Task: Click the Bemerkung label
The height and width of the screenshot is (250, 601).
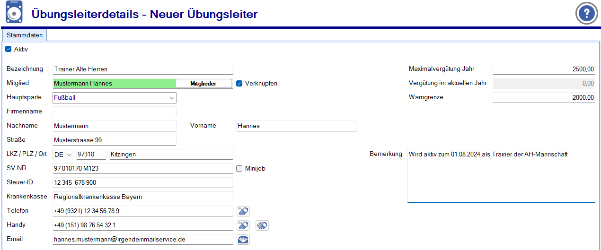Action: pos(386,154)
